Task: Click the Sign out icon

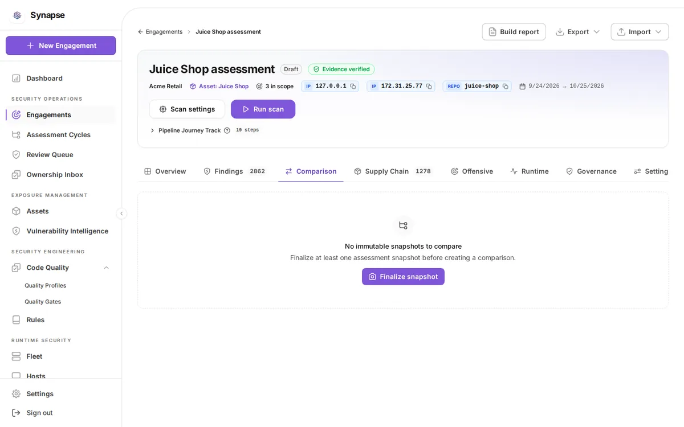Action: pos(16,413)
